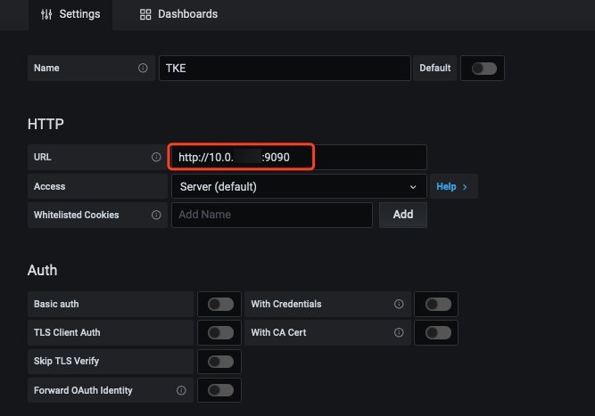The image size is (595, 416).
Task: Click the With CA Cert info icon
Action: coord(399,332)
